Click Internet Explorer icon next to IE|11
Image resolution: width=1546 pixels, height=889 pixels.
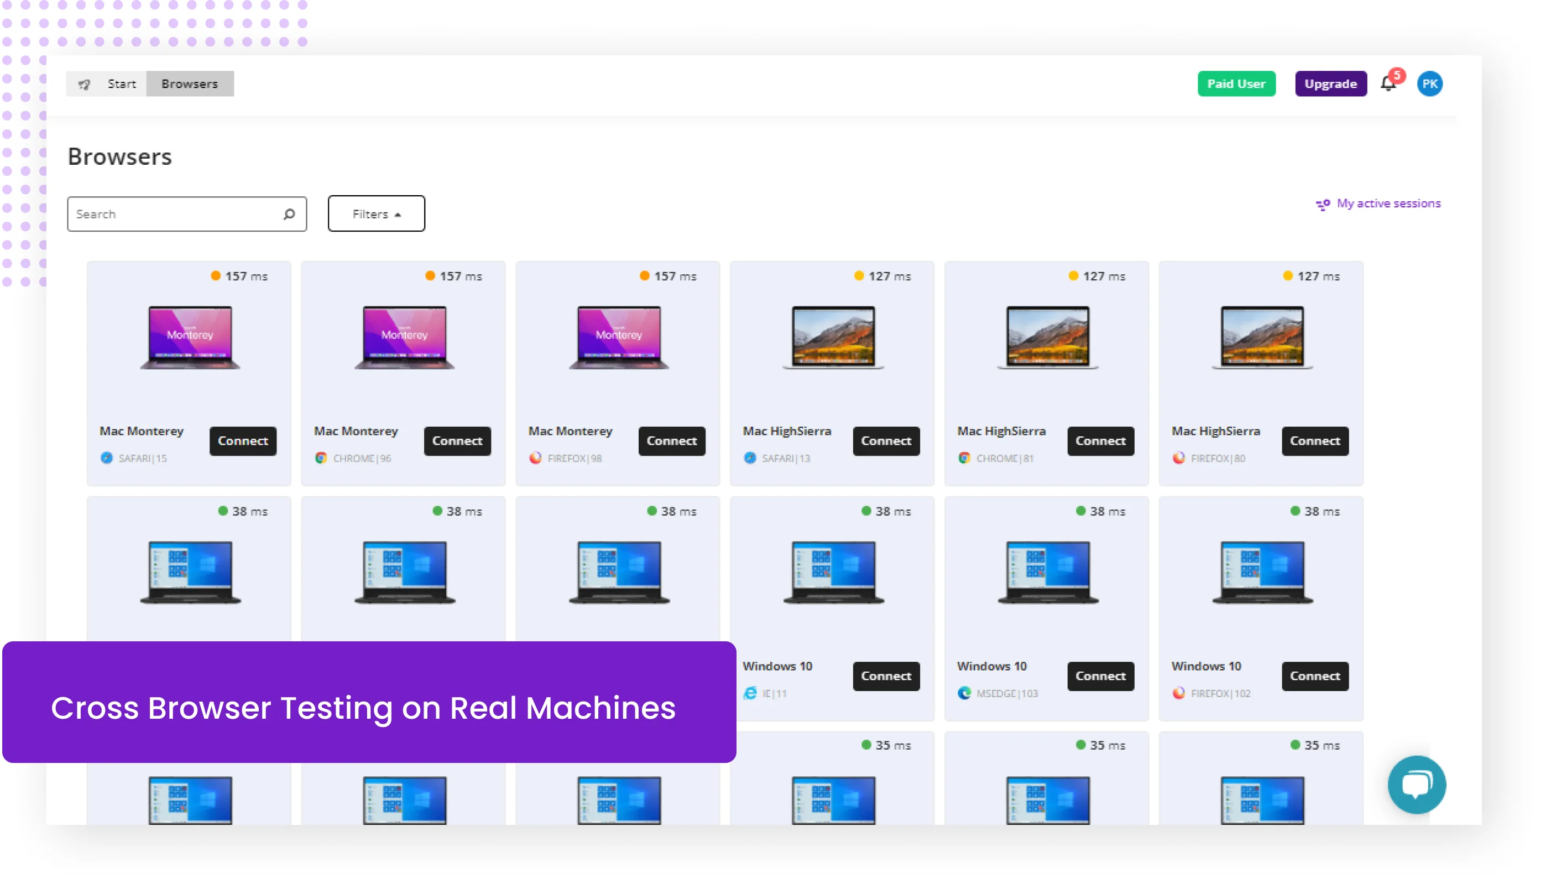[750, 693]
